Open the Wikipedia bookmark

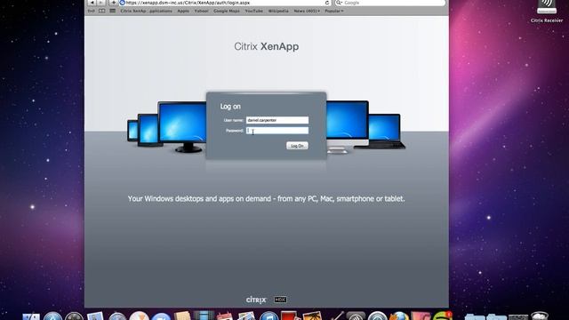pyautogui.click(x=278, y=11)
